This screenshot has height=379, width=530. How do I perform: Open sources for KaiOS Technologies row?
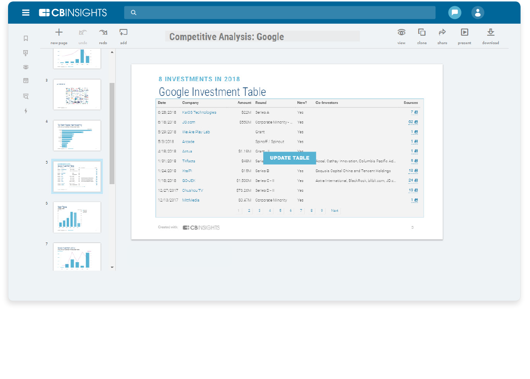pyautogui.click(x=414, y=112)
